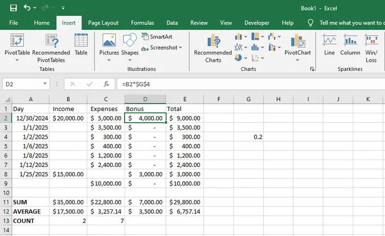This screenshot has height=236, width=385.
Task: Open Insert Function fx dialog
Action: [x=106, y=84]
